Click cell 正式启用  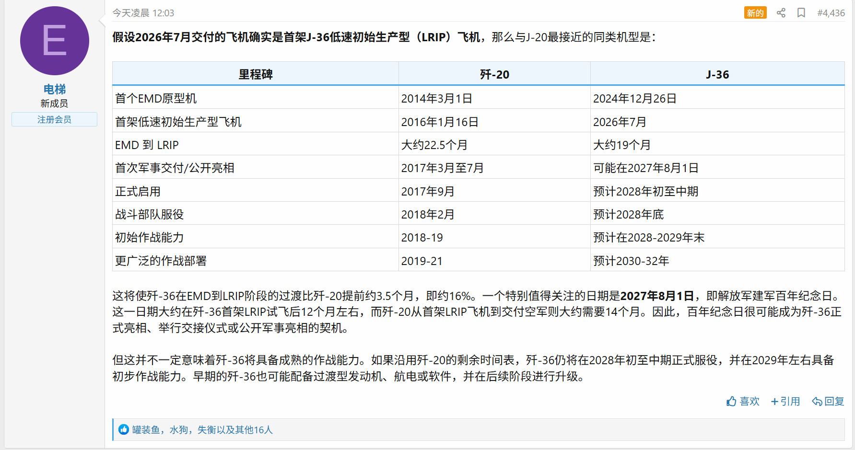click(256, 191)
